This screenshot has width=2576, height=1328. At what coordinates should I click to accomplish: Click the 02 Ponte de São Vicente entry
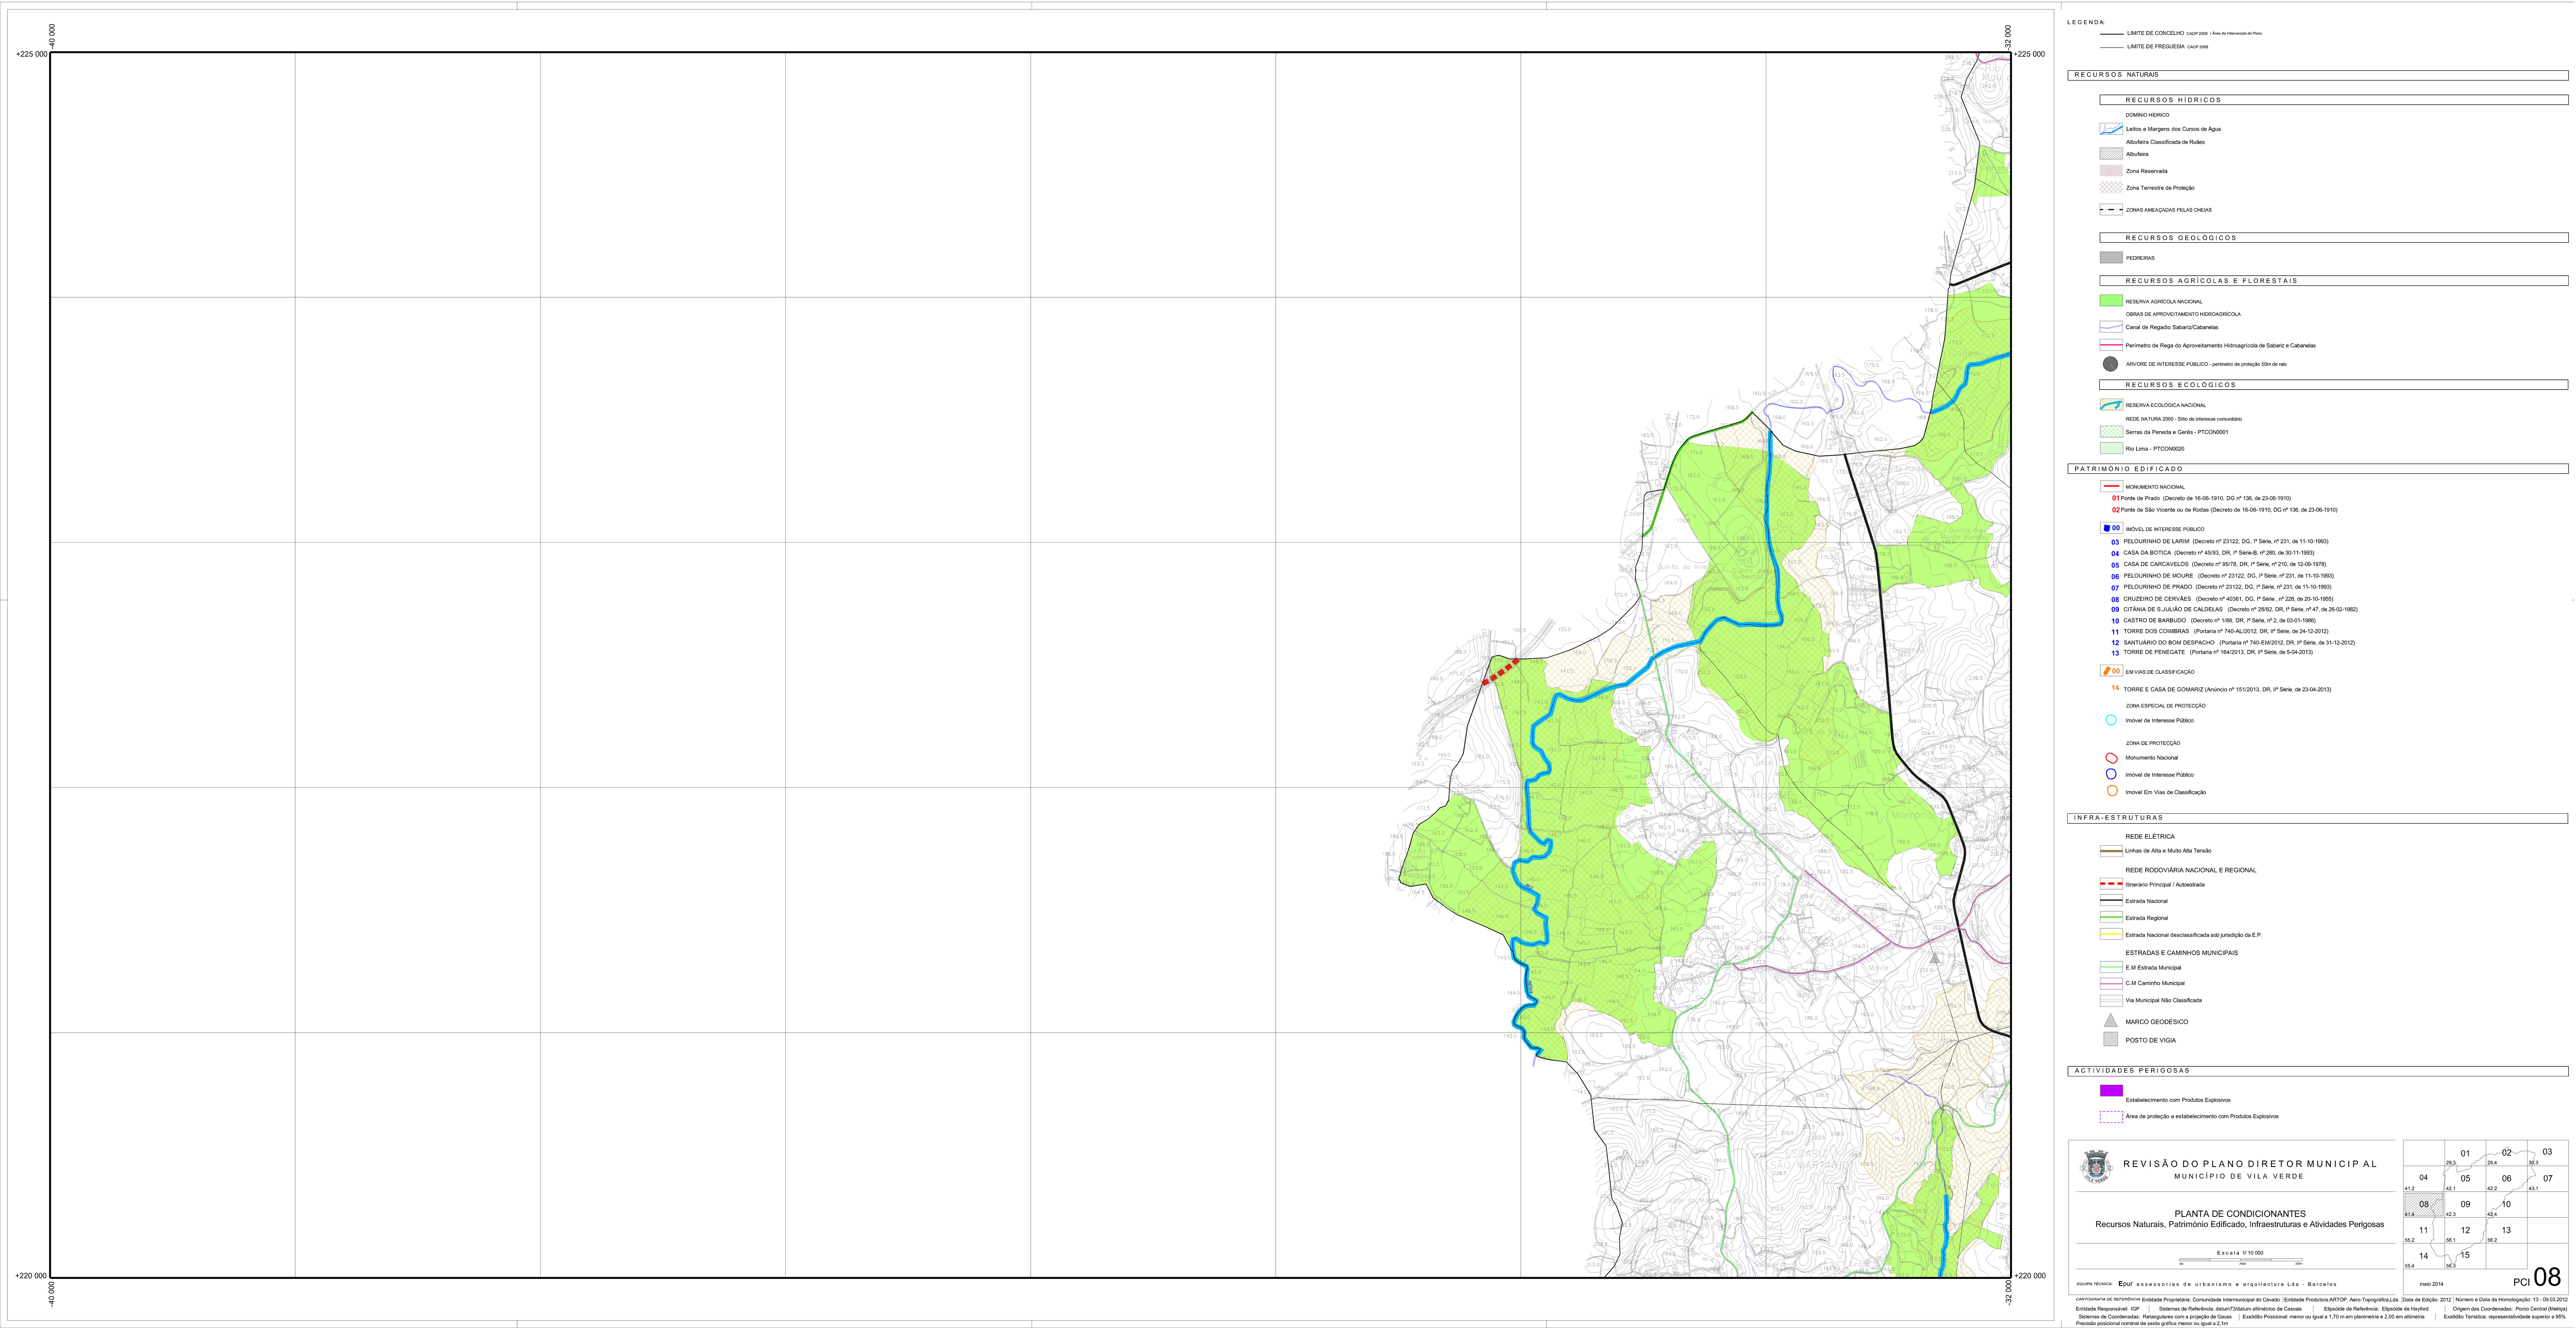pos(2225,510)
